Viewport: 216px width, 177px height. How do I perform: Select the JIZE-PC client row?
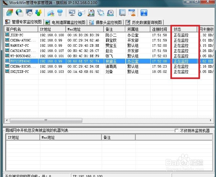(109, 35)
